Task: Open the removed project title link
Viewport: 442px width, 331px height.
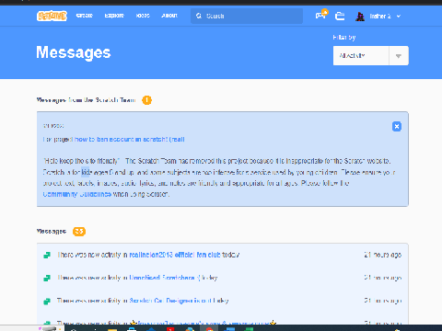Action: pos(130,140)
